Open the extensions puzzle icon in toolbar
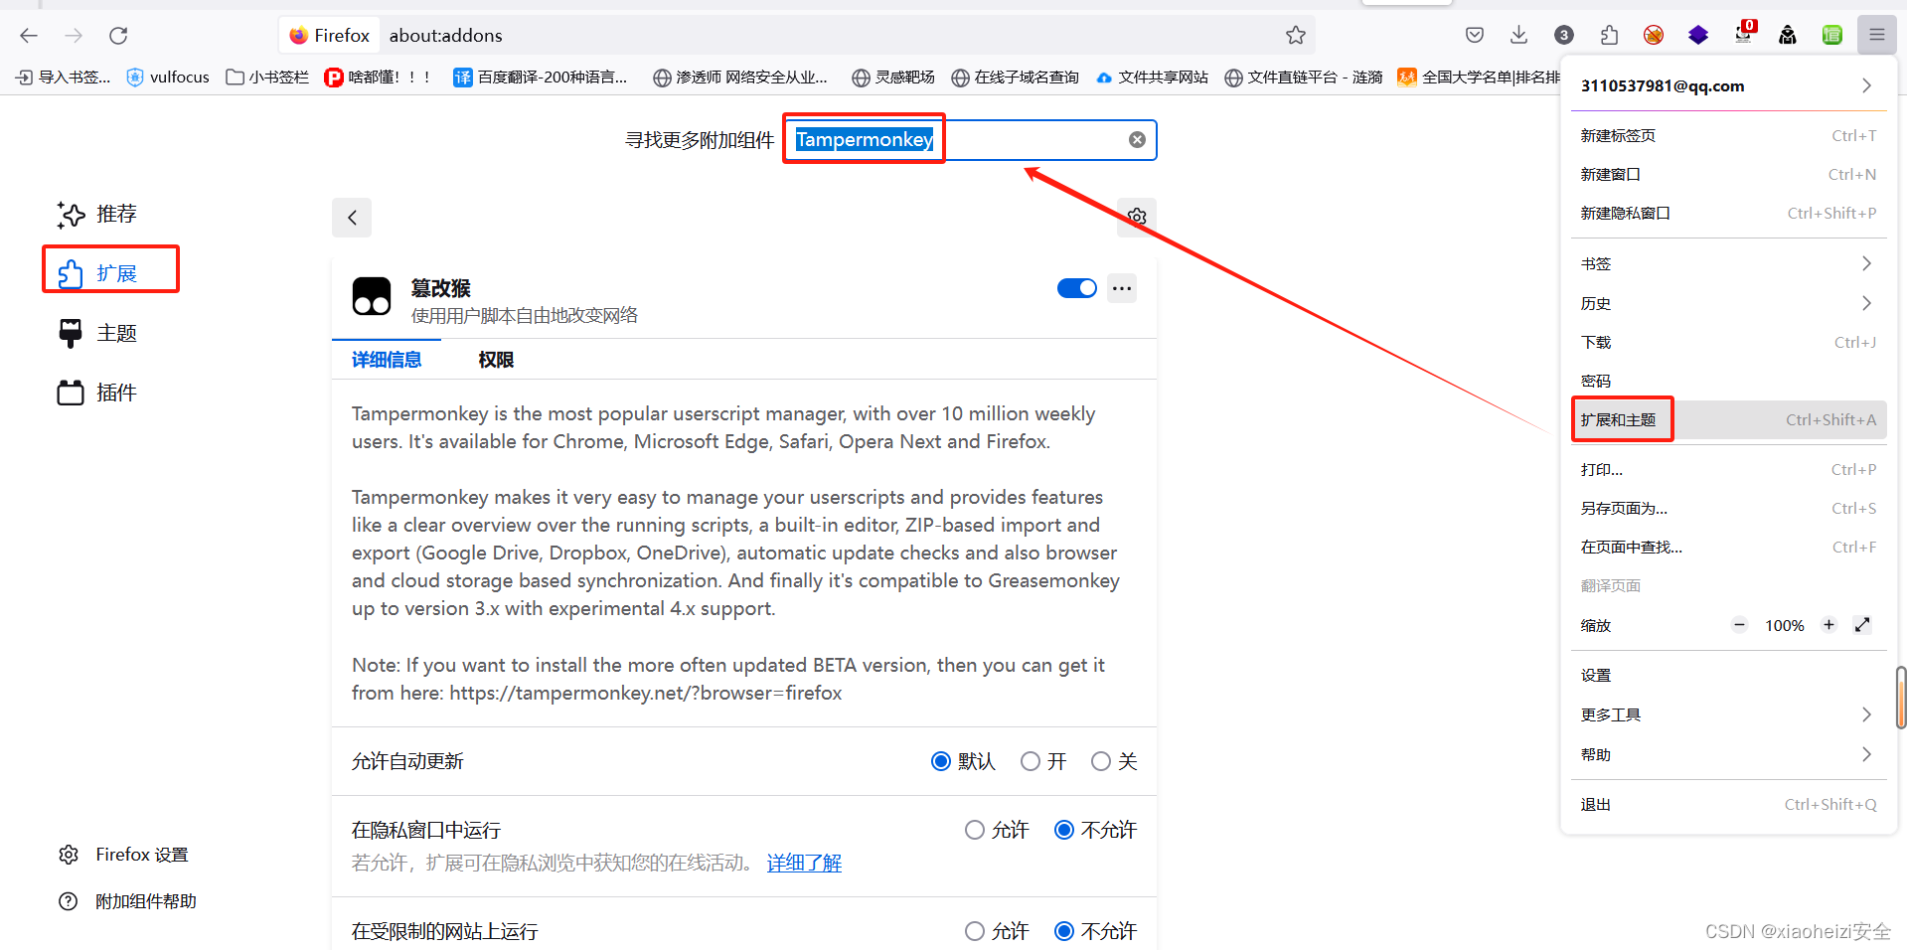The image size is (1907, 950). [x=1609, y=36]
